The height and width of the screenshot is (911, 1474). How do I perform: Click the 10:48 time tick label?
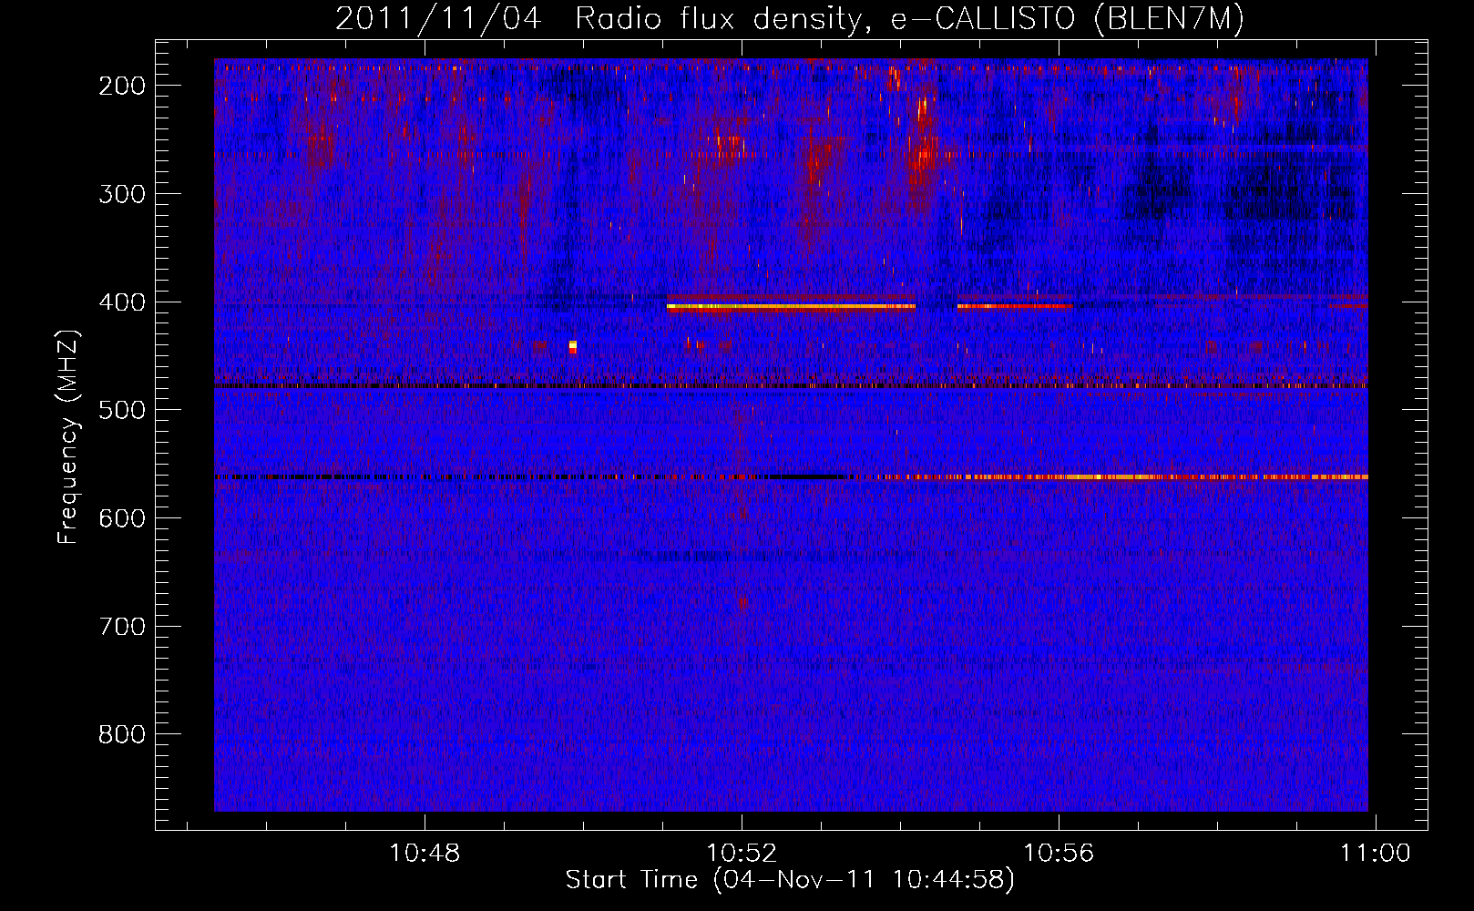425,854
